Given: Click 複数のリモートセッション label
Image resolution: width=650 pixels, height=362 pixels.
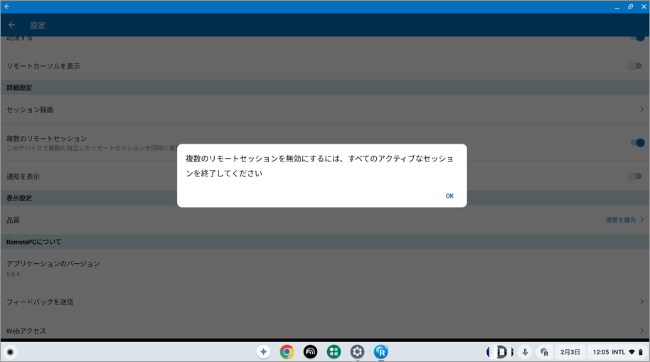Looking at the screenshot, I should point(46,139).
